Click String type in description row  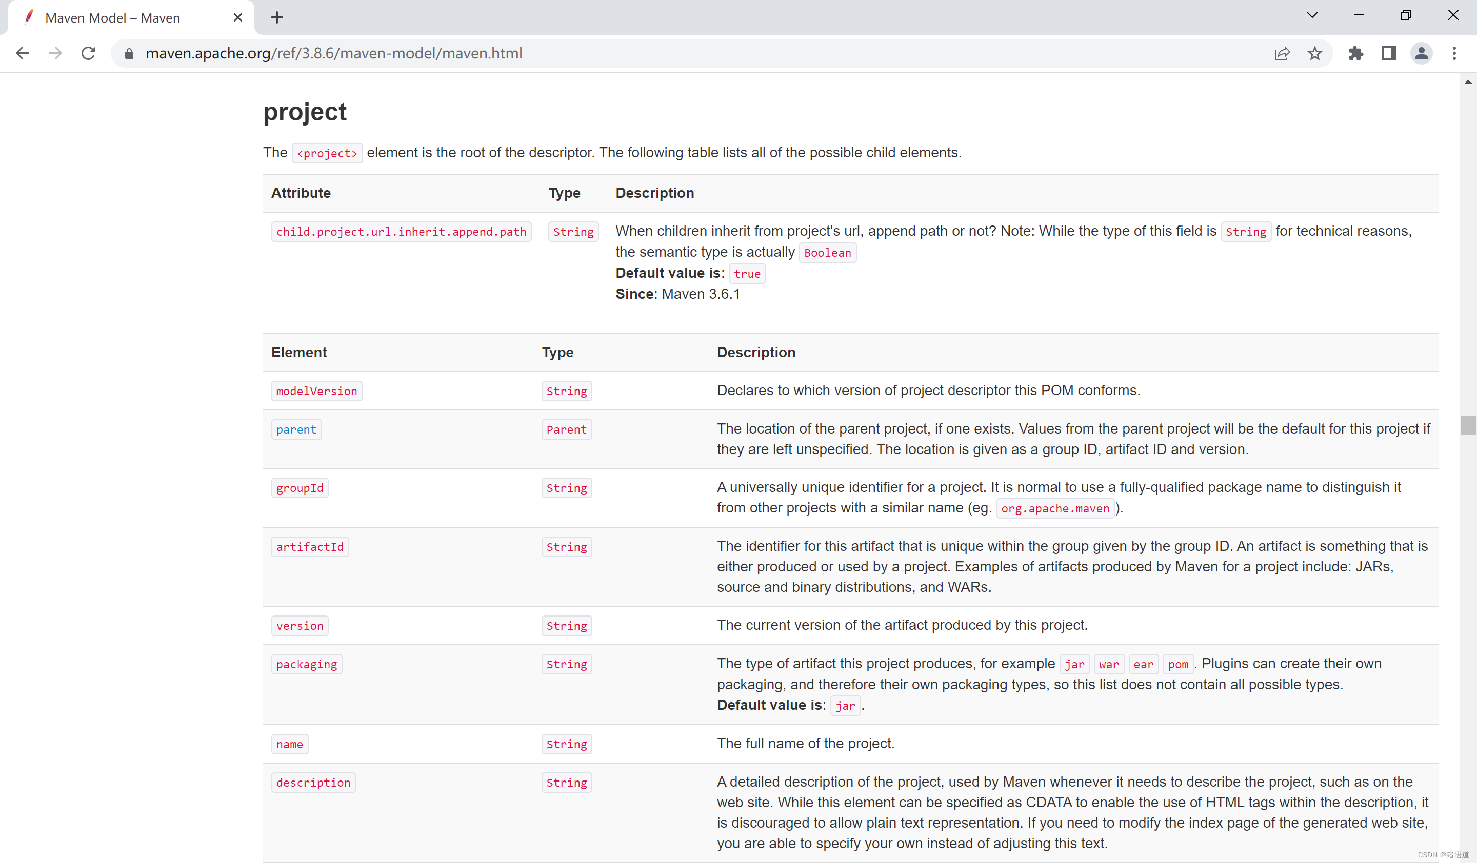(x=566, y=783)
